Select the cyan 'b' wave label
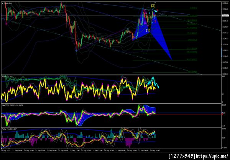 tap(152, 23)
